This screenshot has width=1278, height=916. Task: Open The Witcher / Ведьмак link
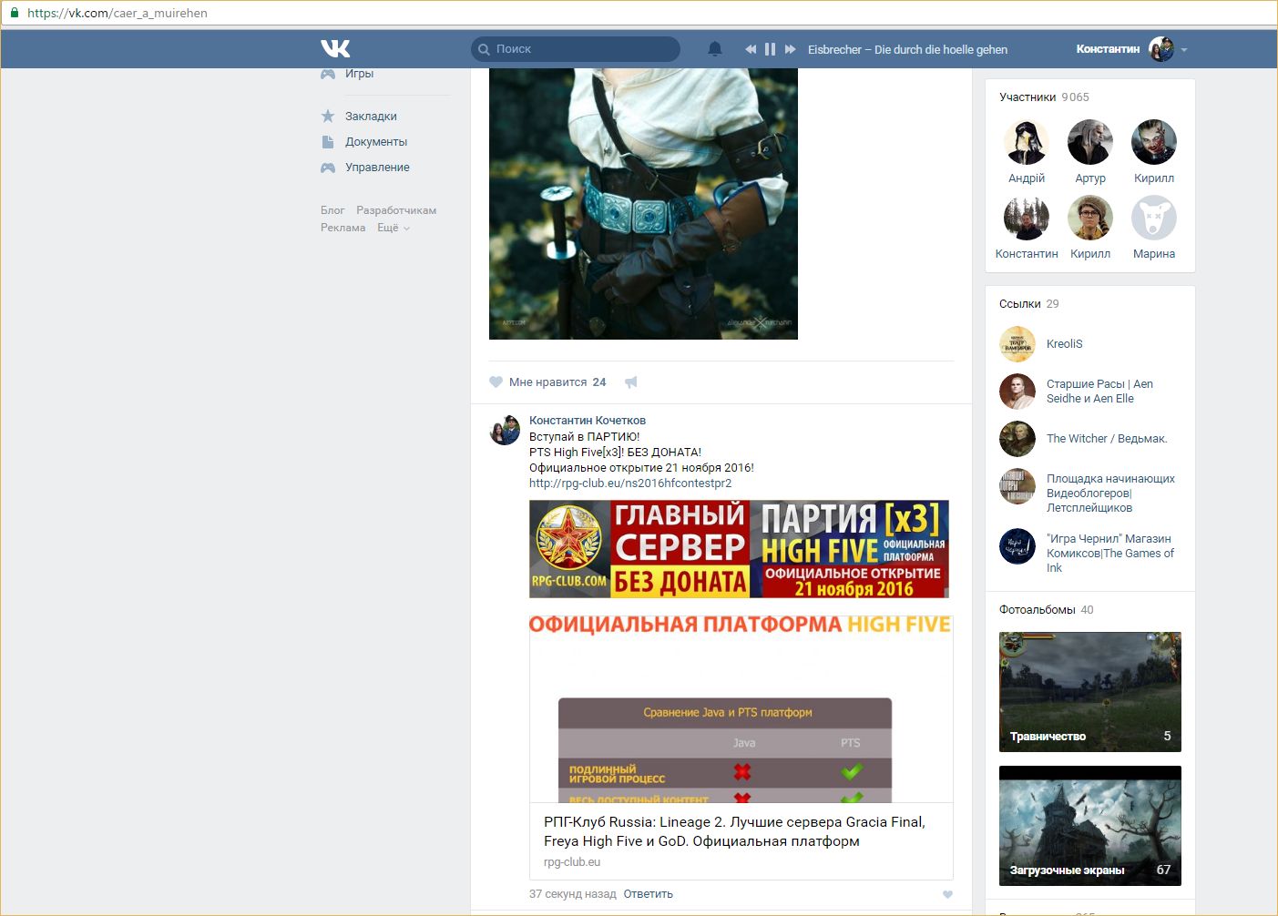pos(1107,439)
